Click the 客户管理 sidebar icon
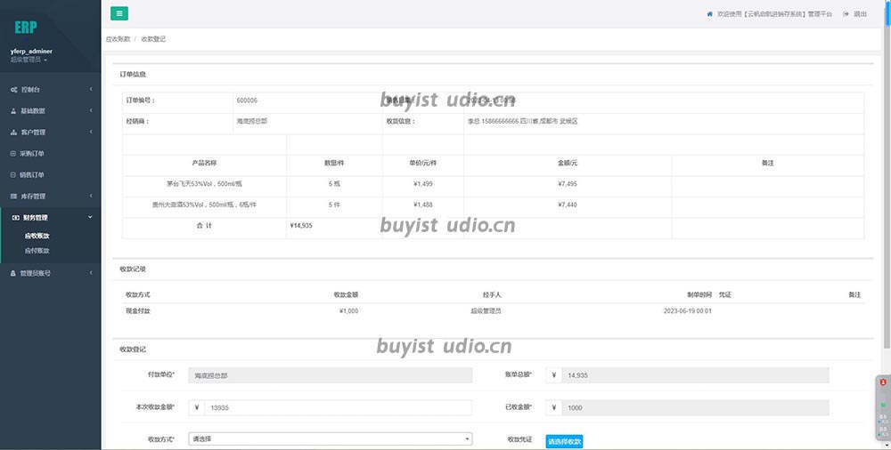Screen dimensions: 891x450 coord(14,133)
